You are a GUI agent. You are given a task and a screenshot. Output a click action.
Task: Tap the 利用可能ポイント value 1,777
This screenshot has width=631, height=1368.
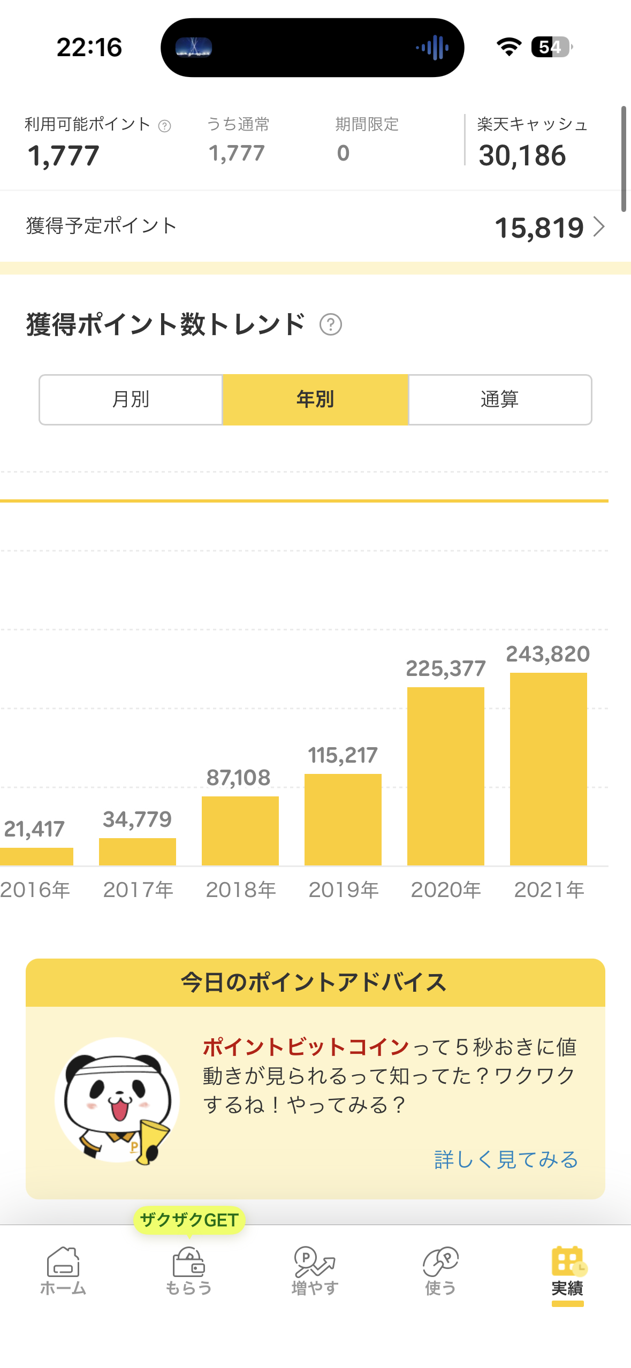tap(63, 156)
